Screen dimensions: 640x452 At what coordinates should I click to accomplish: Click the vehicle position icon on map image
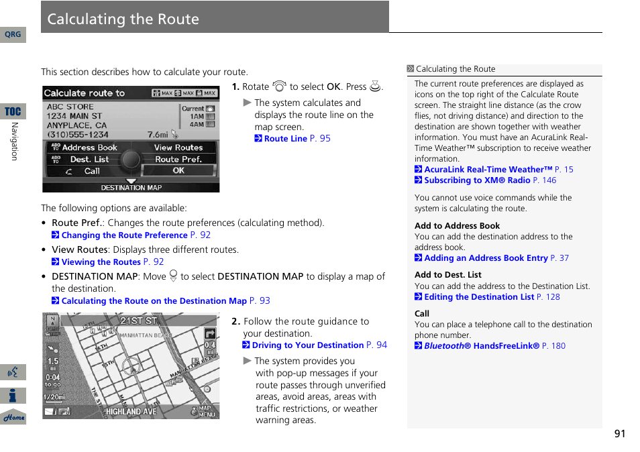click(x=132, y=366)
